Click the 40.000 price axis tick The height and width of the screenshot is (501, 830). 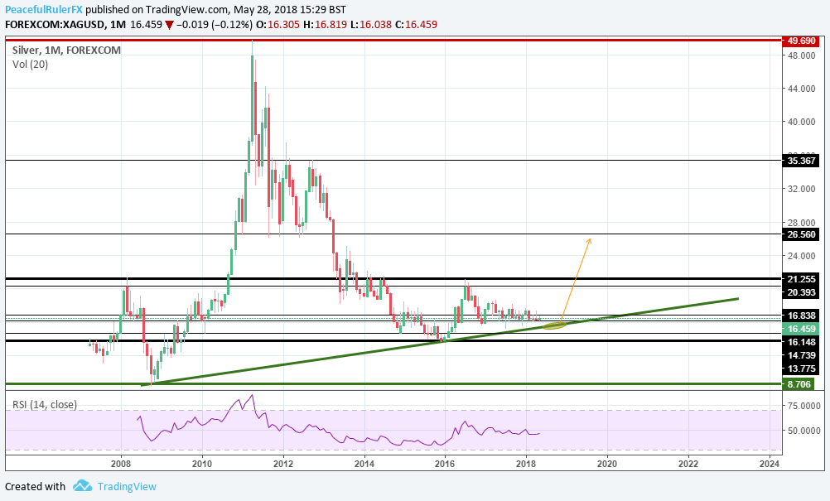click(x=801, y=122)
